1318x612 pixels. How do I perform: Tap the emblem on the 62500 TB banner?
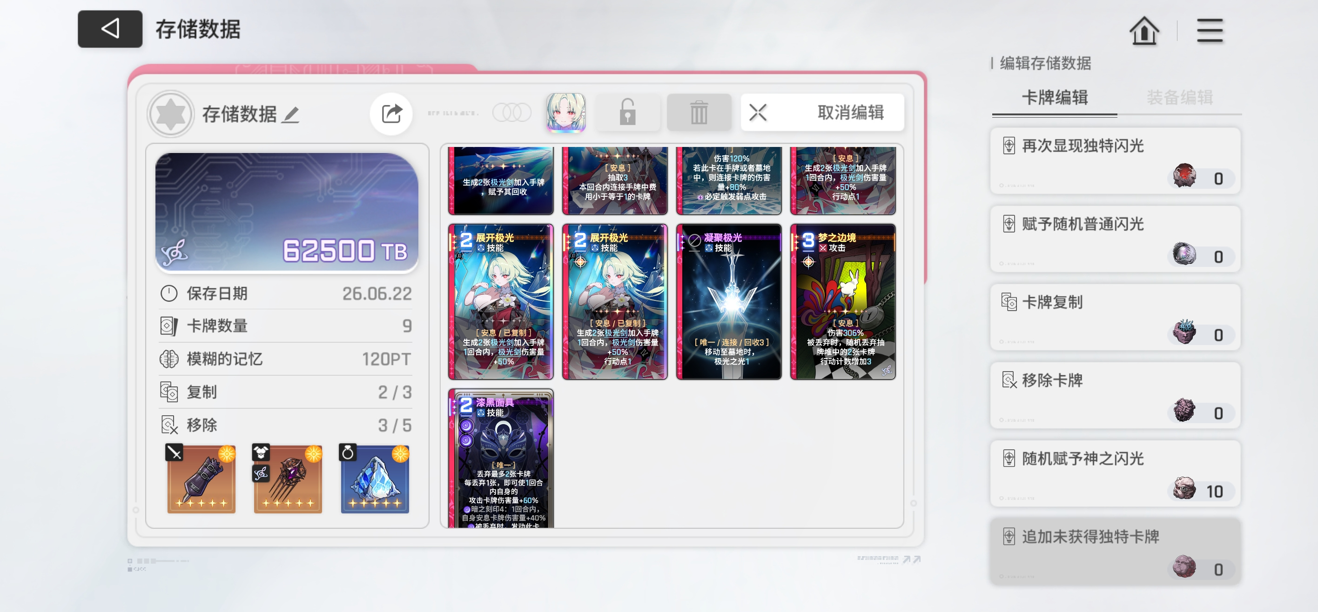pos(175,252)
